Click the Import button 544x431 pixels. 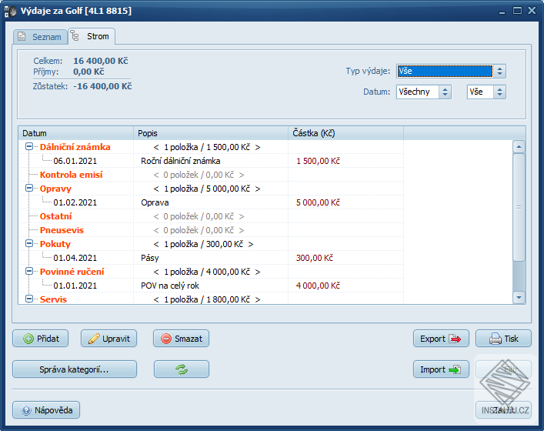tap(441, 369)
